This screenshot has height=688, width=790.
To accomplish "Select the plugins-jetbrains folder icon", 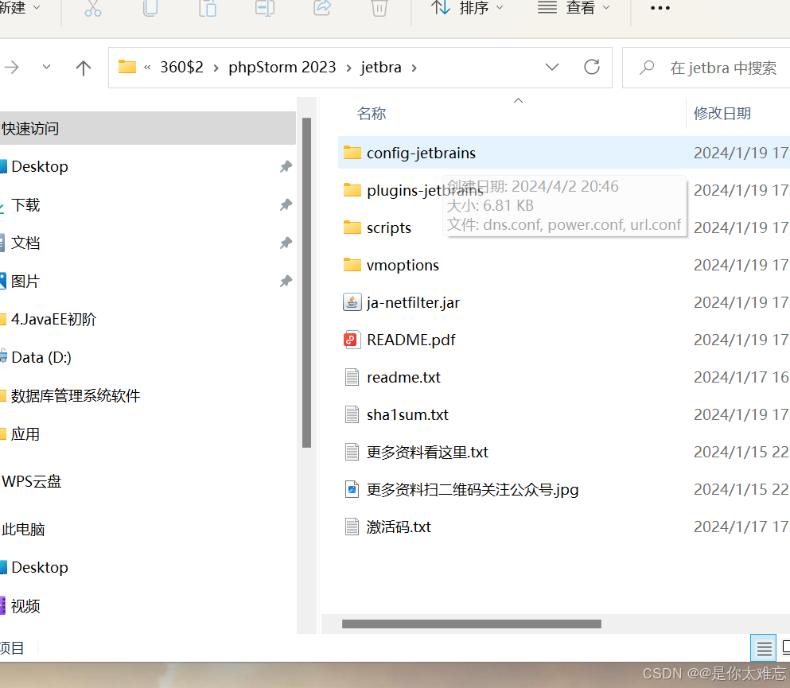I will point(352,190).
